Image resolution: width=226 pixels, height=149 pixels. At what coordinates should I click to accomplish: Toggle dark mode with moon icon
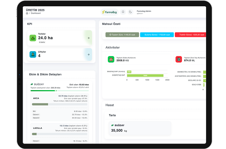pos(130,12)
